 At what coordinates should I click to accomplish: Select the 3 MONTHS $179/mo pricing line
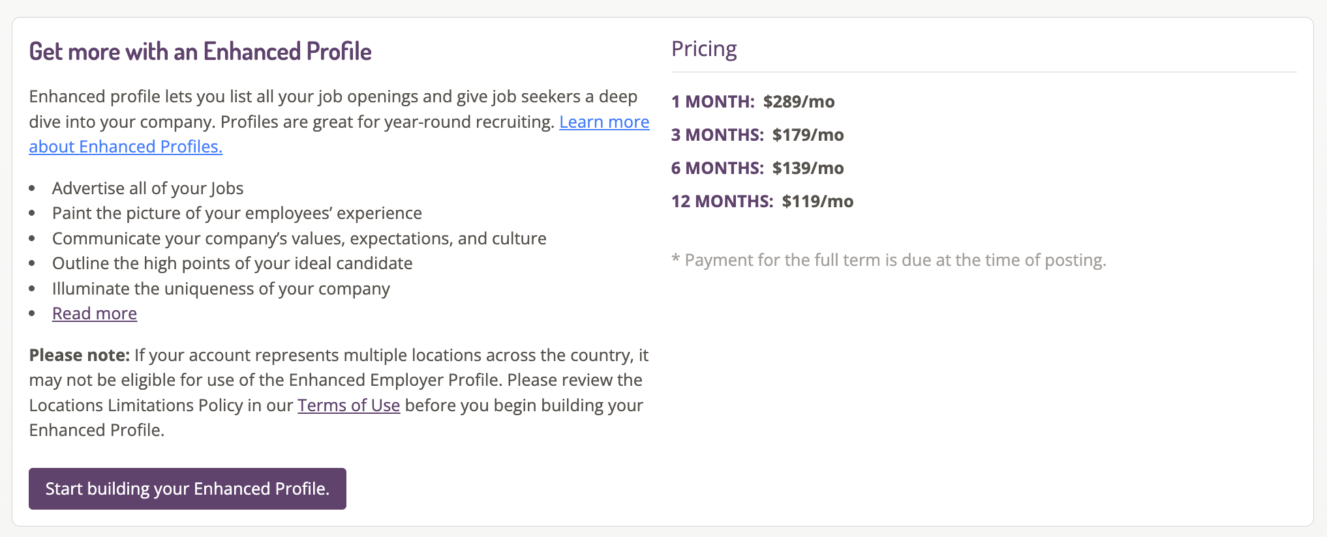tap(757, 135)
